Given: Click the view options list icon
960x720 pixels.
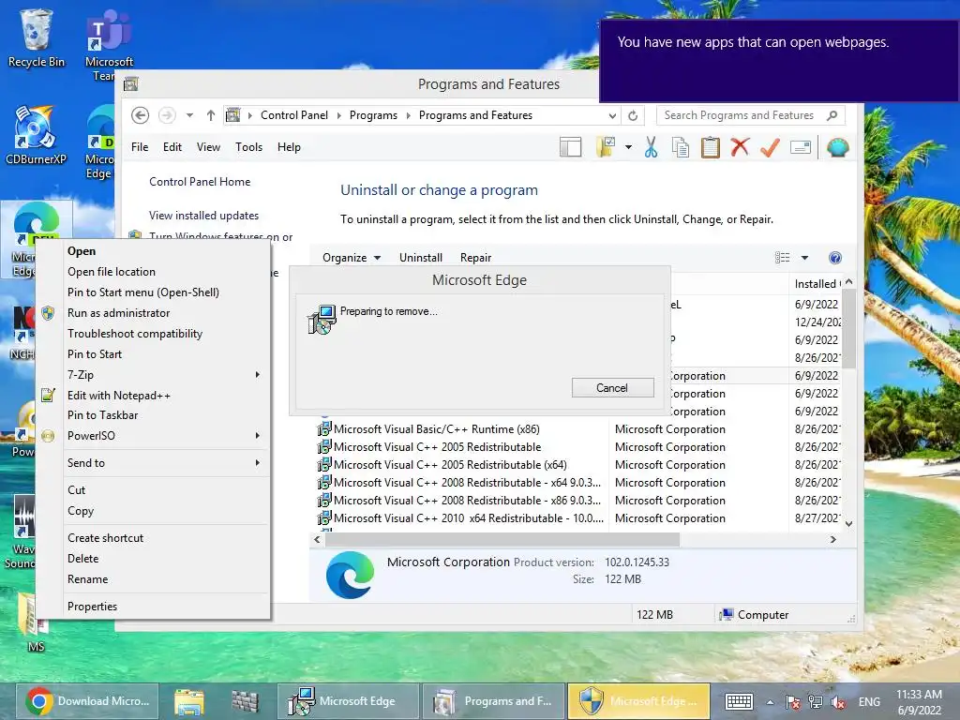Looking at the screenshot, I should tap(783, 258).
